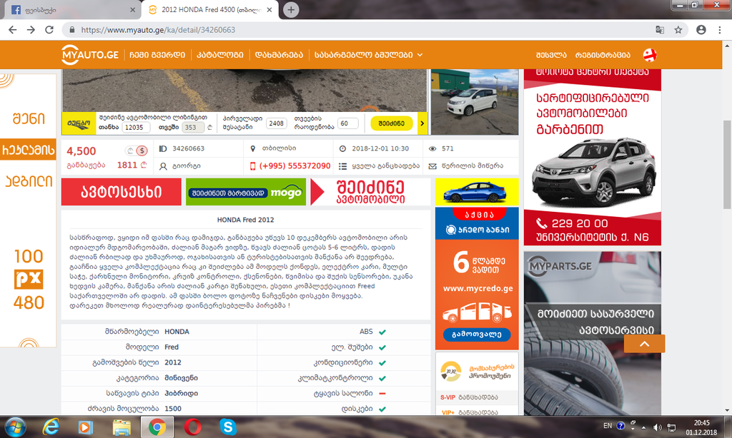The image size is (732, 438).
Task: Edit the თვეების რაოდენობა field 60
Action: pos(347,123)
